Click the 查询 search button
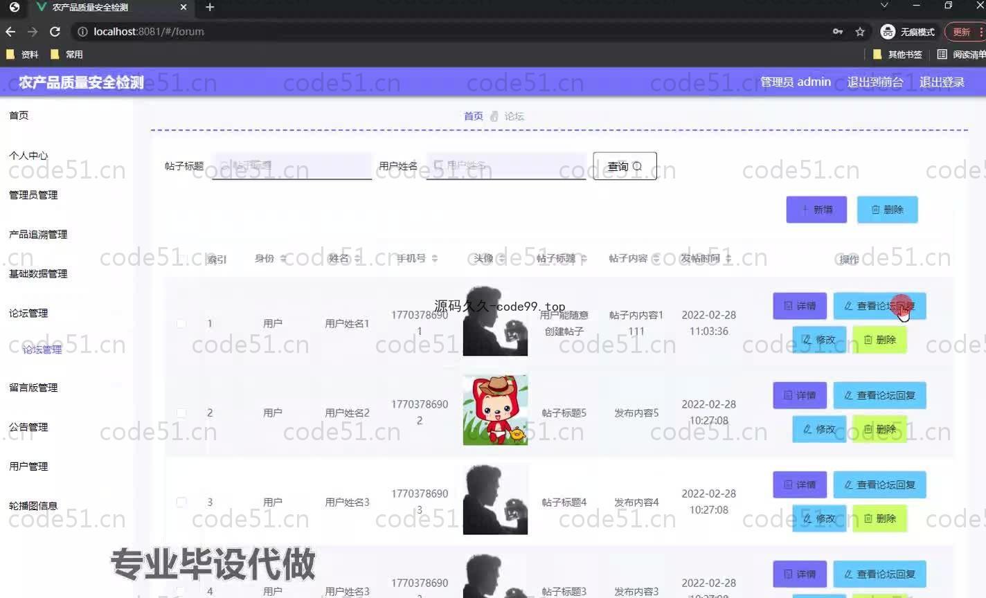Viewport: 986px width, 598px height. point(625,166)
